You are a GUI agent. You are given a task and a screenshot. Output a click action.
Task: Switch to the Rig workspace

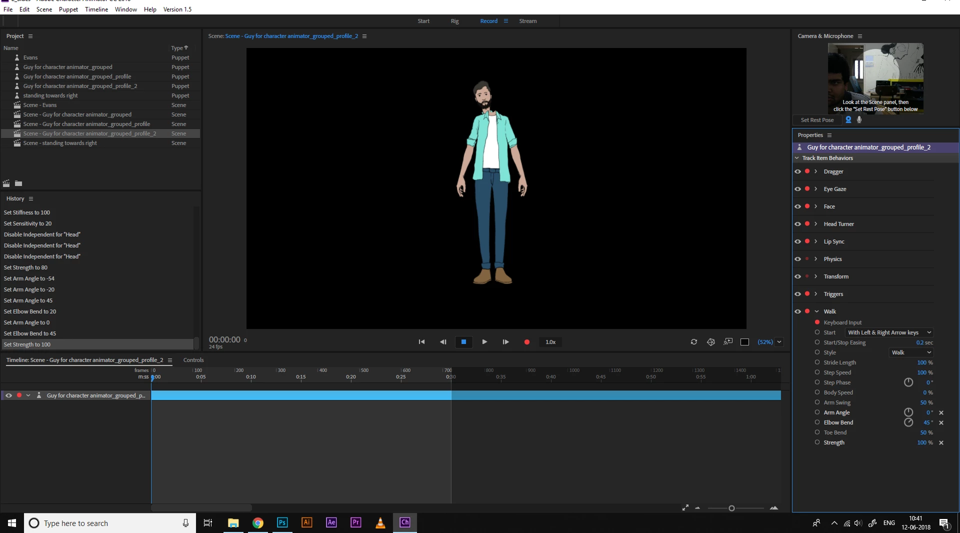click(454, 21)
